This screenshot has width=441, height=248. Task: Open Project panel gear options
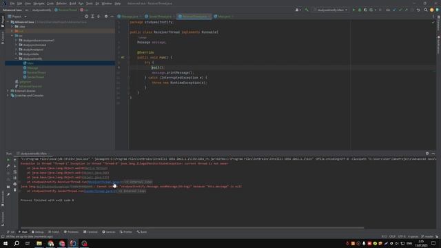(106, 17)
